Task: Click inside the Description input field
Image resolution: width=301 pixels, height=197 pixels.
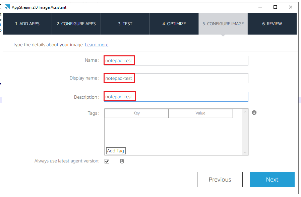Action: pos(176,97)
